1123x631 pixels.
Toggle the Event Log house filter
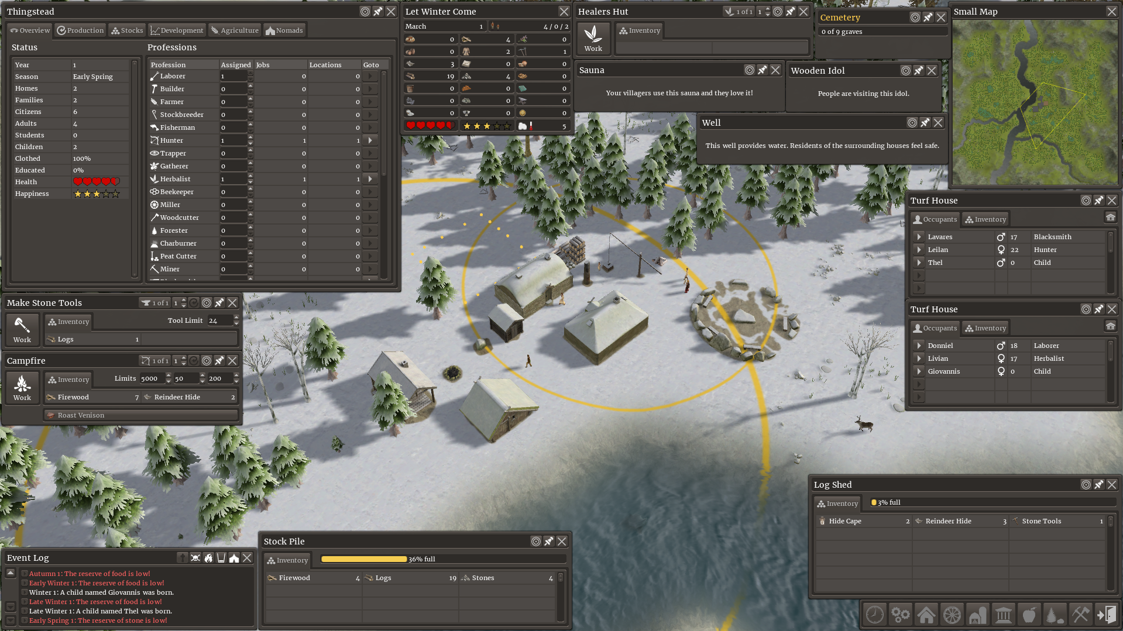pyautogui.click(x=234, y=558)
